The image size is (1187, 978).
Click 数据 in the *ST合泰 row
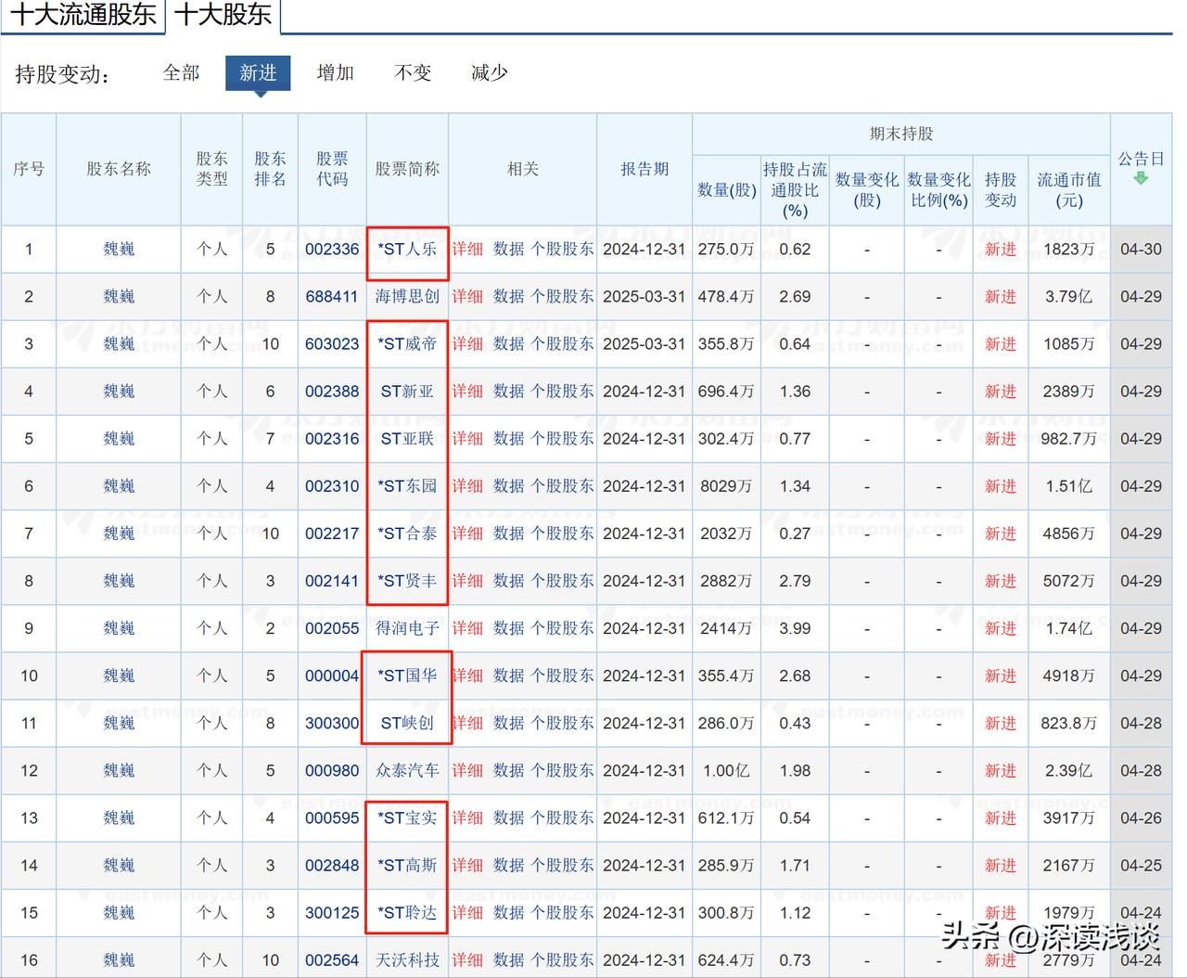tap(508, 534)
